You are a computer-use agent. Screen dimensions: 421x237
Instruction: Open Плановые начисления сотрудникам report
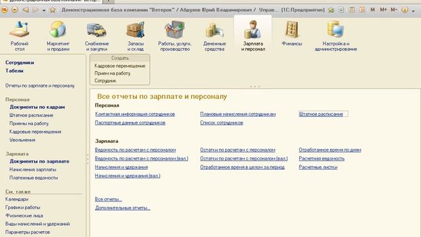coord(237,114)
